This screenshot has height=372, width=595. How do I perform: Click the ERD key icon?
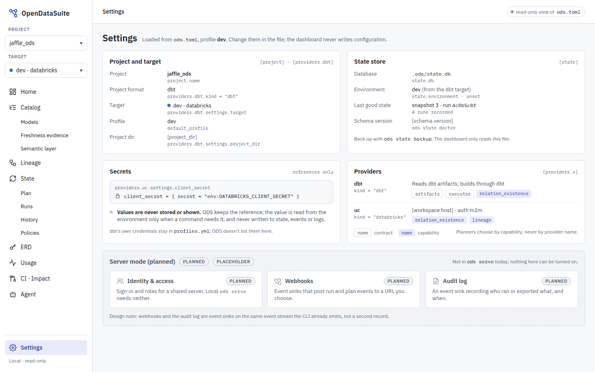pyautogui.click(x=13, y=247)
